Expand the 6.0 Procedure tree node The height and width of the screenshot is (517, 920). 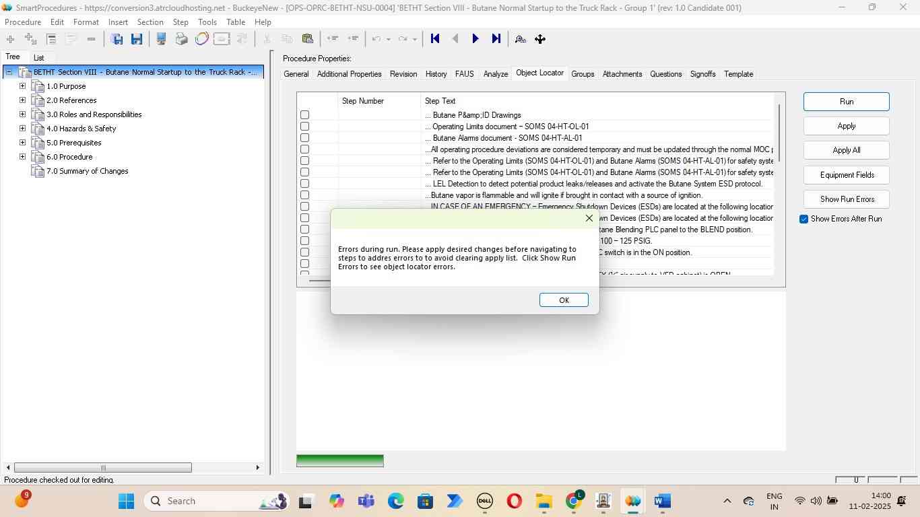(22, 157)
